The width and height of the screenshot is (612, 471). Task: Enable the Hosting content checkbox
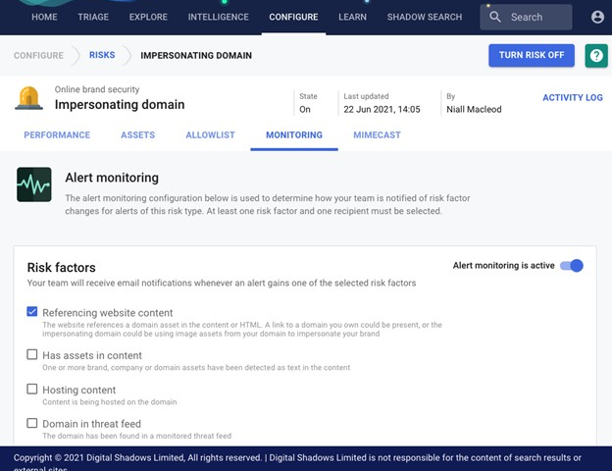click(x=32, y=389)
